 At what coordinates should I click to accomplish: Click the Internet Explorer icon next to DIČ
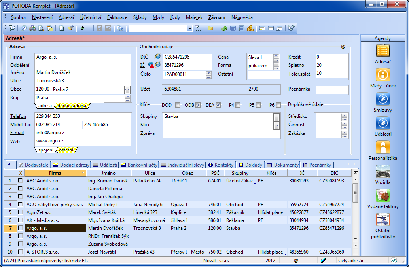pyautogui.click(x=157, y=56)
